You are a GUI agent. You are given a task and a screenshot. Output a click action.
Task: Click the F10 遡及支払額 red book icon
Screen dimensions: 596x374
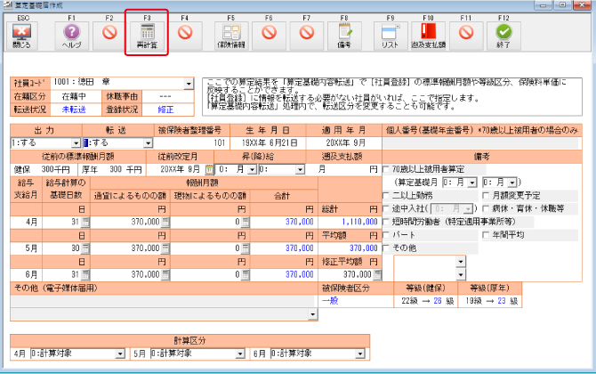pyautogui.click(x=428, y=31)
